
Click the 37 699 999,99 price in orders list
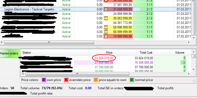[123, 9]
